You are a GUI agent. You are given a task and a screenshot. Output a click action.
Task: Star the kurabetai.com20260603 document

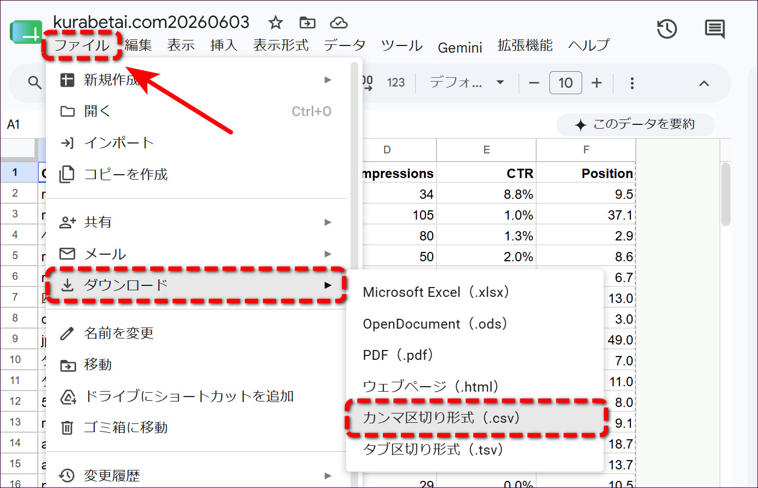tap(275, 22)
